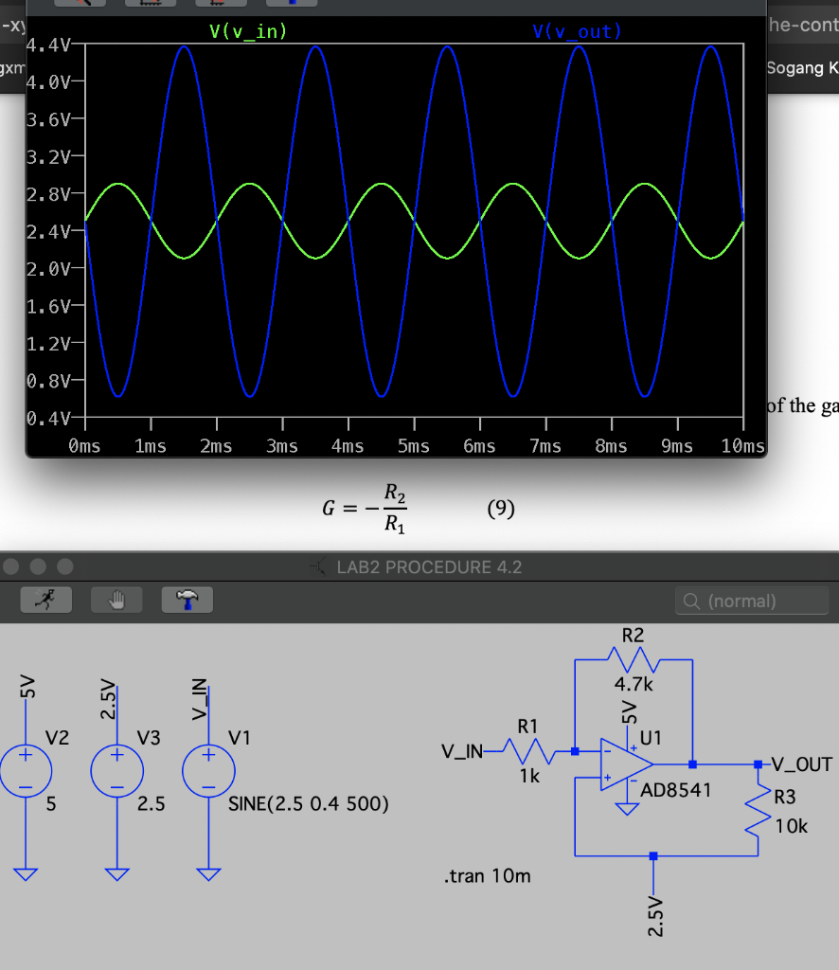Click the ground symbol under the AD8541 op-amp

point(628,807)
